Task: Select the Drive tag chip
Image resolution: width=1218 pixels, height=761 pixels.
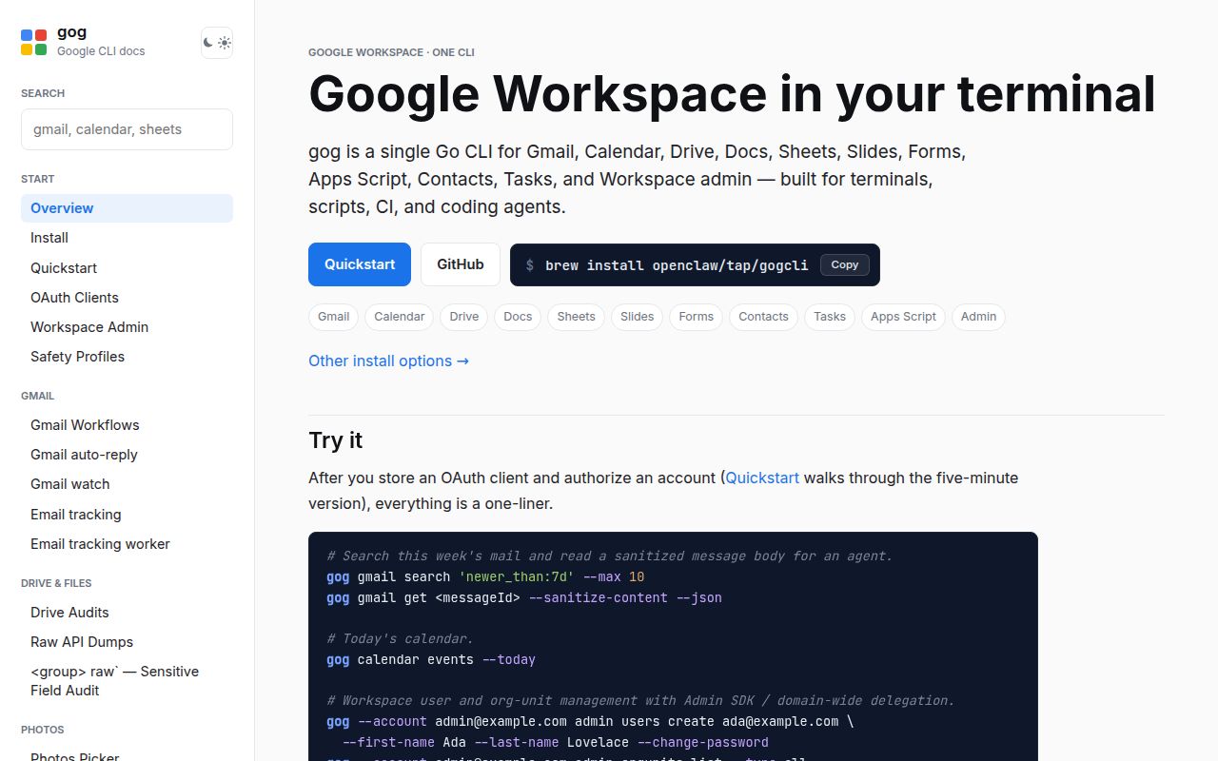Action: coord(464,317)
